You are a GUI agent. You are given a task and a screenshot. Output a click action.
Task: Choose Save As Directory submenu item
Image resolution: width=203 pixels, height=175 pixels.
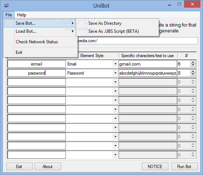[117, 23]
